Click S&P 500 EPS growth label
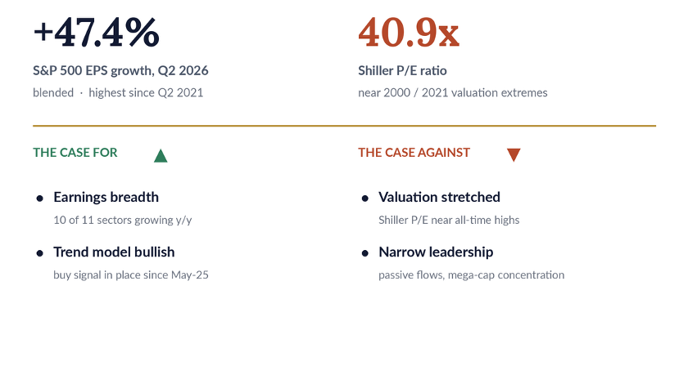688x366 pixels. (x=120, y=70)
